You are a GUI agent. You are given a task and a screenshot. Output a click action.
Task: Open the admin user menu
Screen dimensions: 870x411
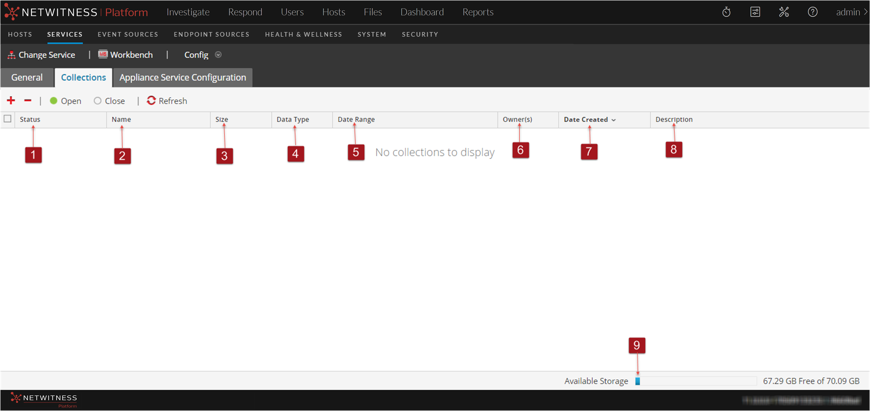(x=850, y=12)
